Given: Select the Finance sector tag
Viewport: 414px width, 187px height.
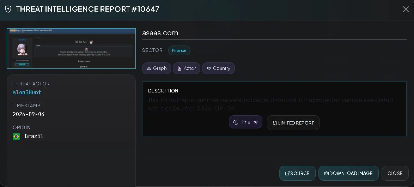Looking at the screenshot, I should (179, 50).
